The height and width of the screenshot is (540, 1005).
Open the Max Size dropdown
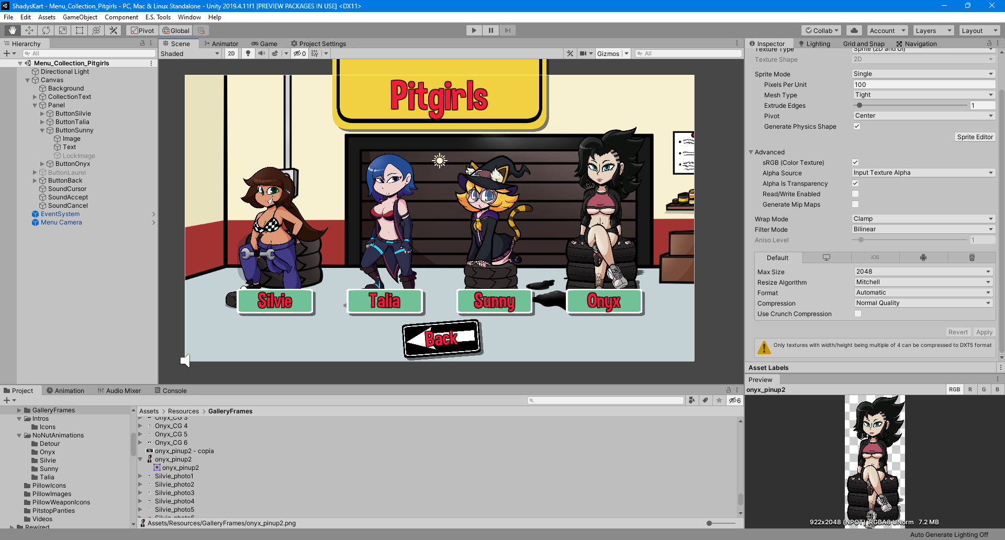click(x=923, y=272)
